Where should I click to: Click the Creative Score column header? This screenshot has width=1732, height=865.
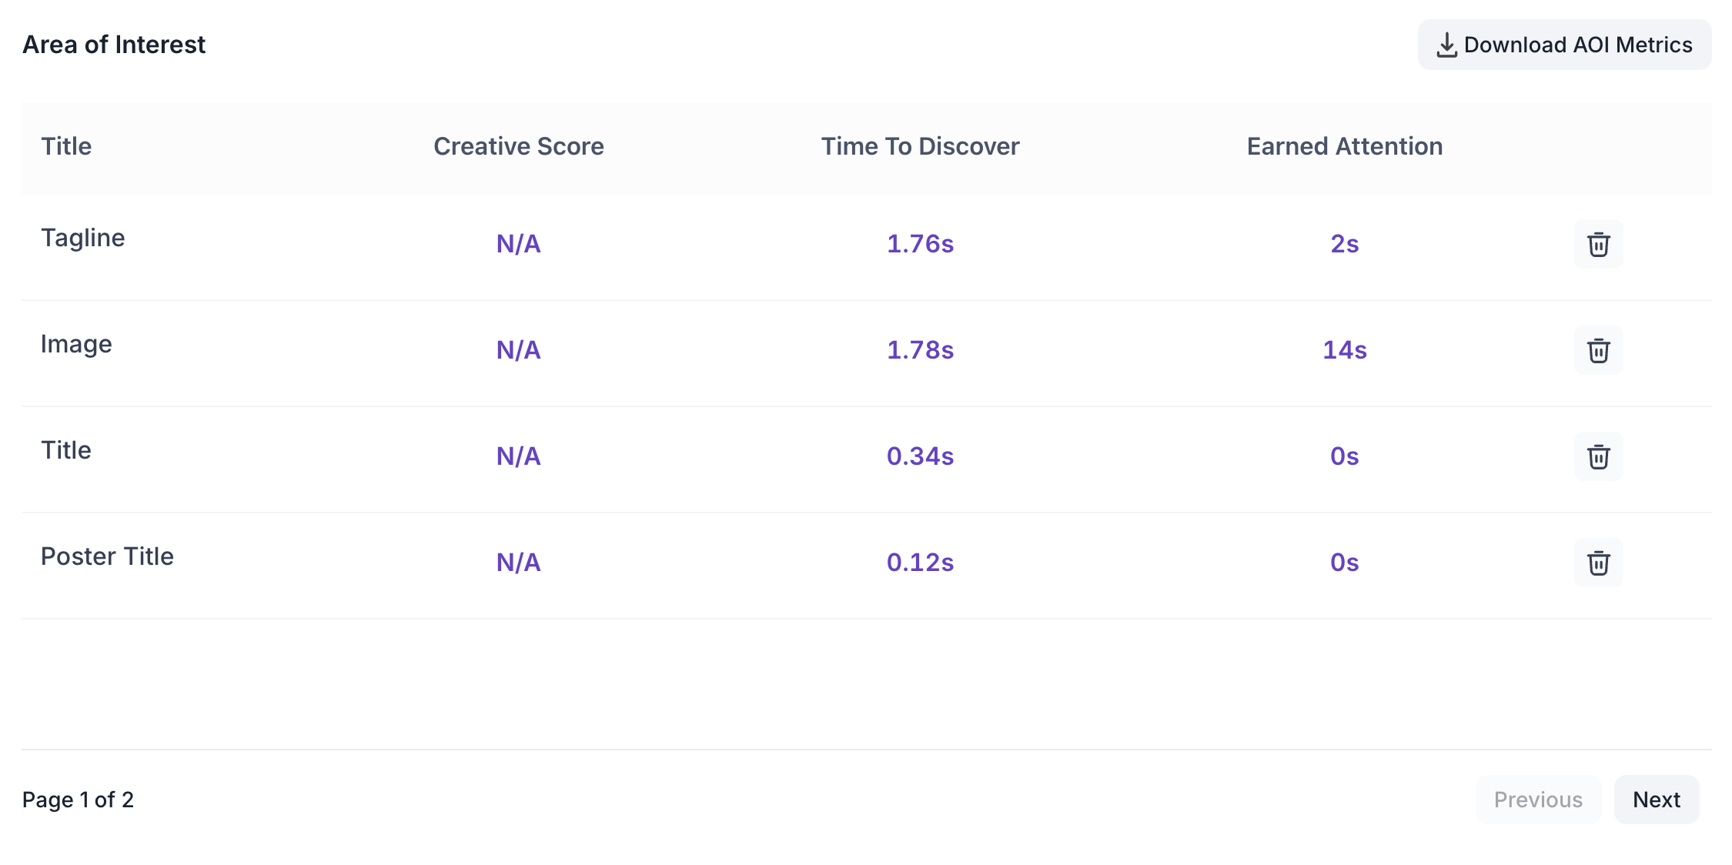tap(518, 146)
